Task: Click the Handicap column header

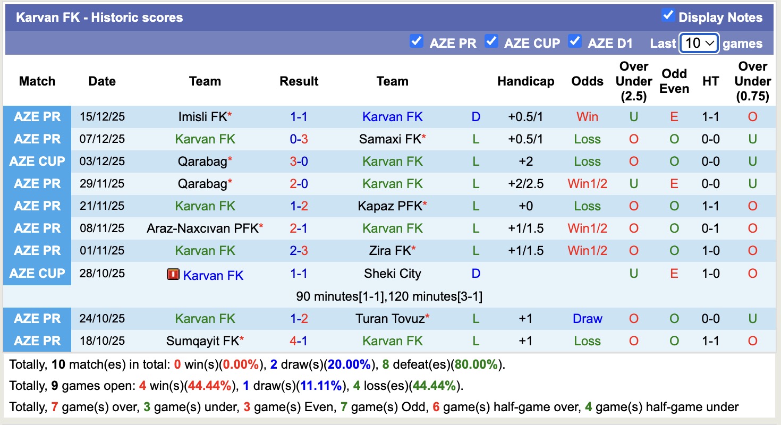Action: (x=525, y=81)
